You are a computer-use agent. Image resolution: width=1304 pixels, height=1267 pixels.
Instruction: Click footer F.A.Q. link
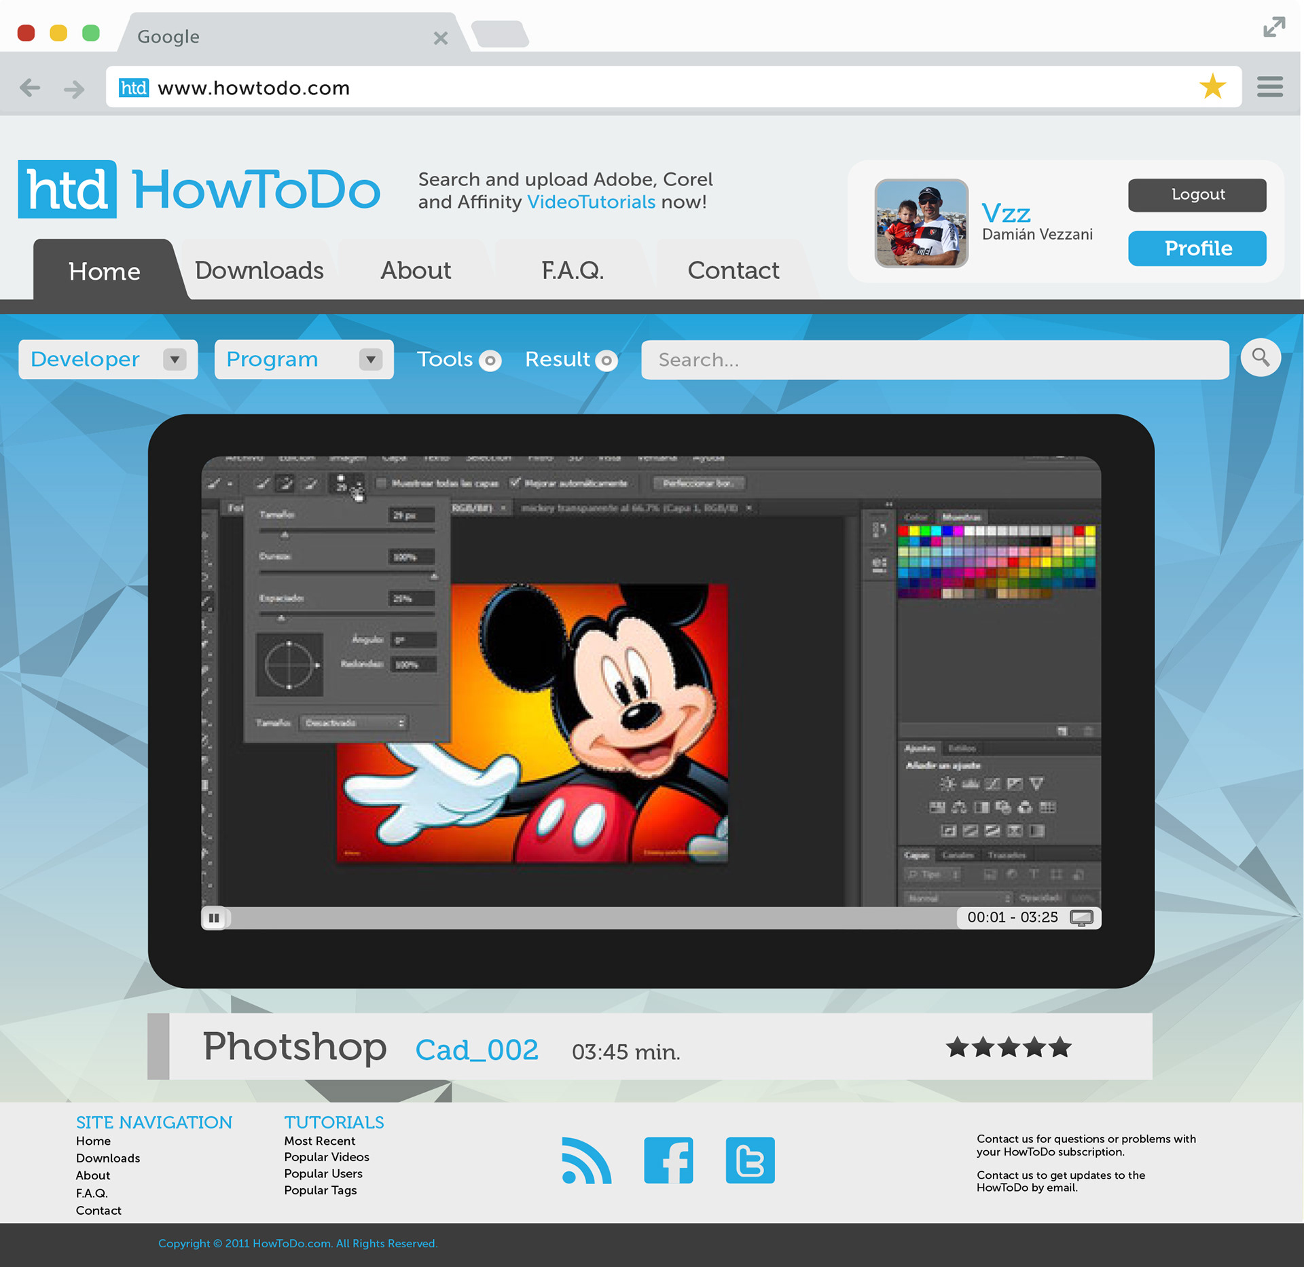[x=92, y=1193]
